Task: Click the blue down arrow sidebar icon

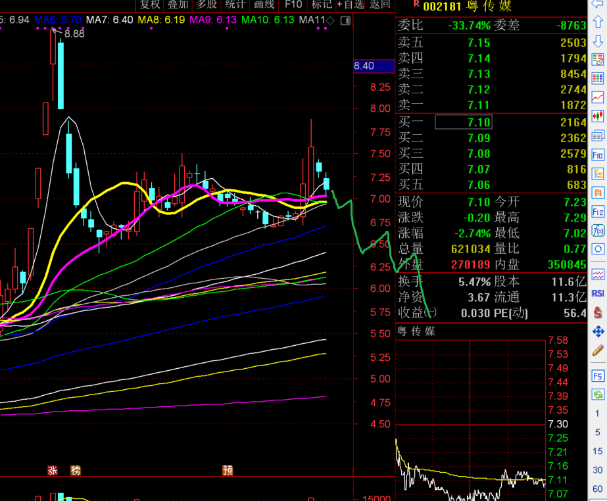Action: click(598, 41)
